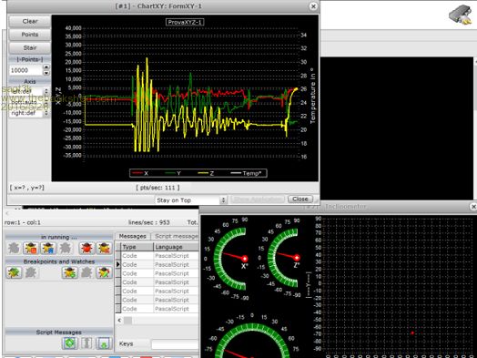Toggle the X series in the chart legend
The width and height of the screenshot is (477, 358).
click(x=140, y=173)
